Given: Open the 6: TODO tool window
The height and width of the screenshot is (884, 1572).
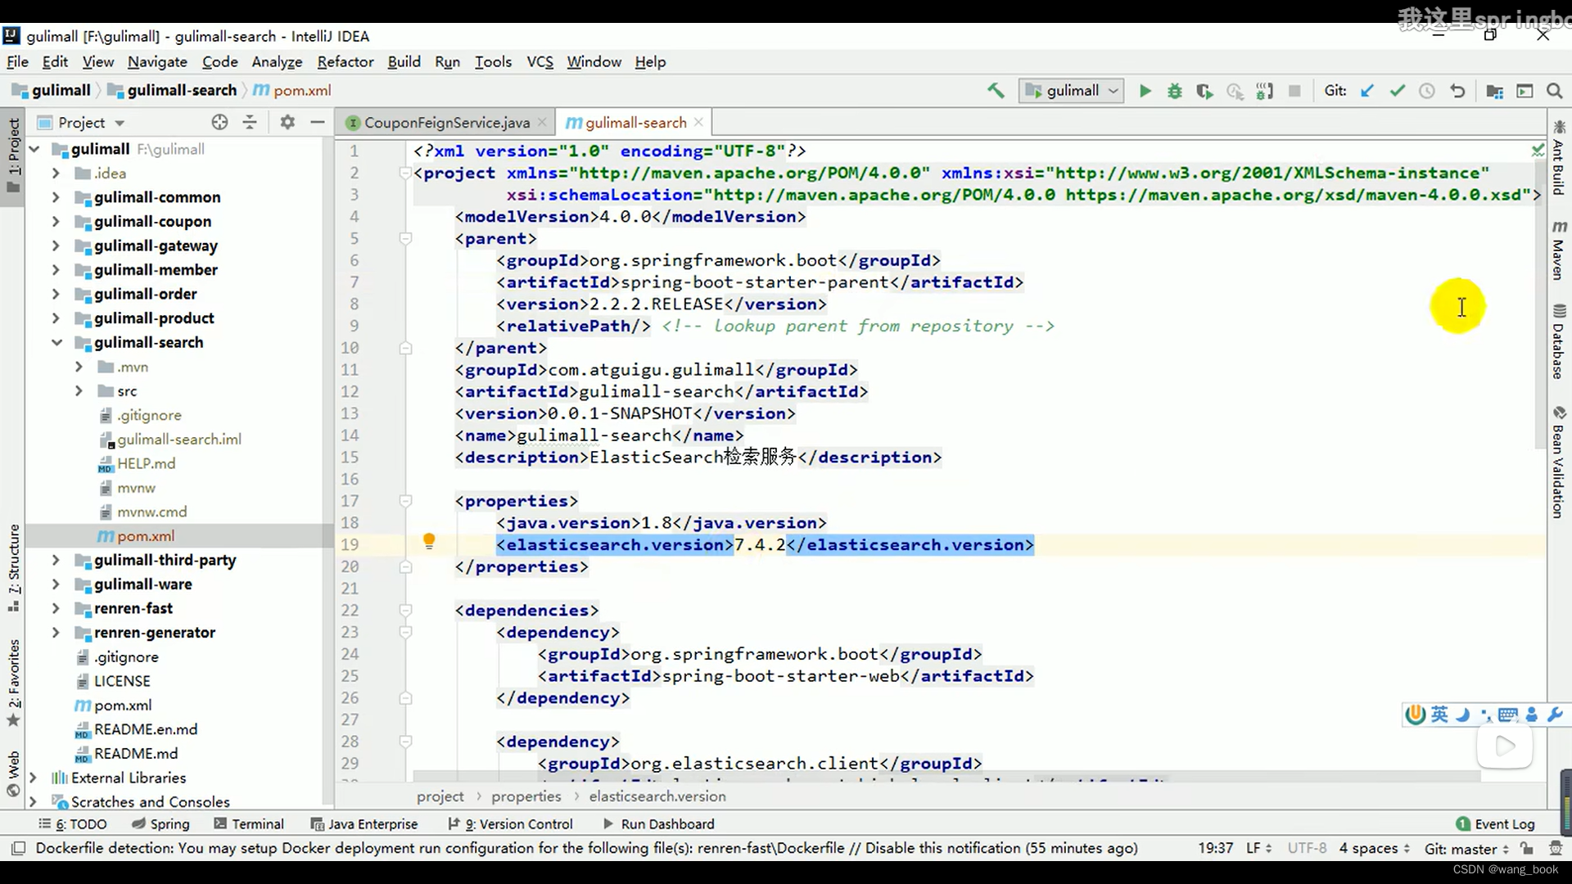Looking at the screenshot, I should [x=73, y=823].
